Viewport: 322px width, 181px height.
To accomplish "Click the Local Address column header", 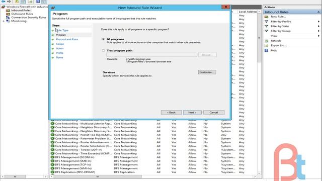I will [248, 12].
